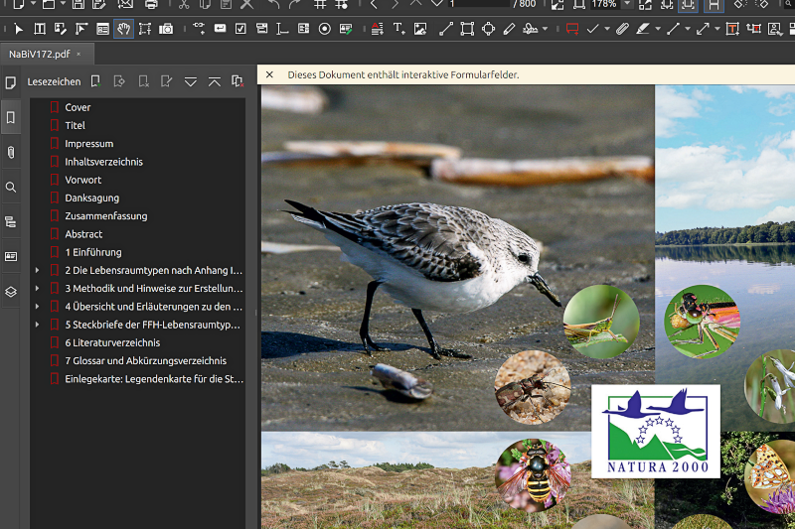Print the document with printer icon
Viewport: 795px width, 529px height.
pos(151,5)
